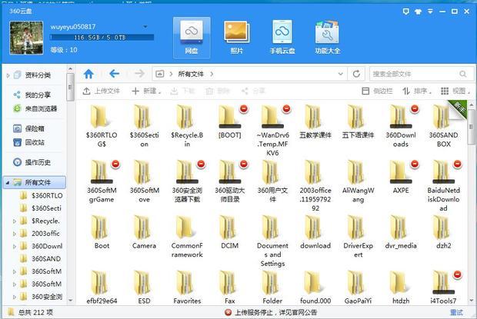Click the home icon in navigation bar
The height and width of the screenshot is (319, 477).
pyautogui.click(x=88, y=74)
